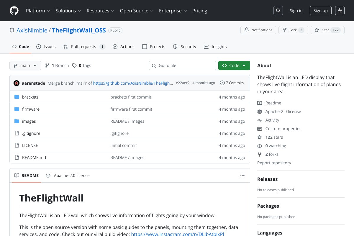Click the note icon beside Custom properties
Viewport: 354px width, 236px height.
260,129
